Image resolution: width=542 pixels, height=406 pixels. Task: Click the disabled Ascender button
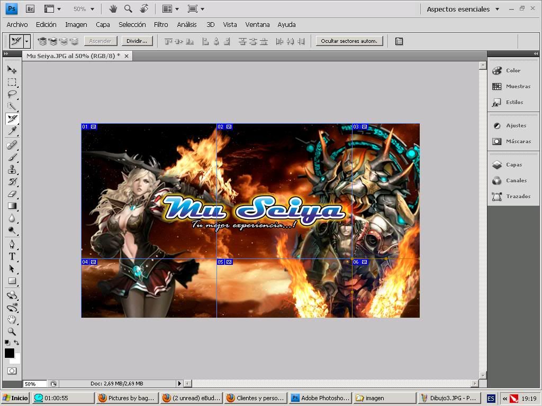pos(100,41)
